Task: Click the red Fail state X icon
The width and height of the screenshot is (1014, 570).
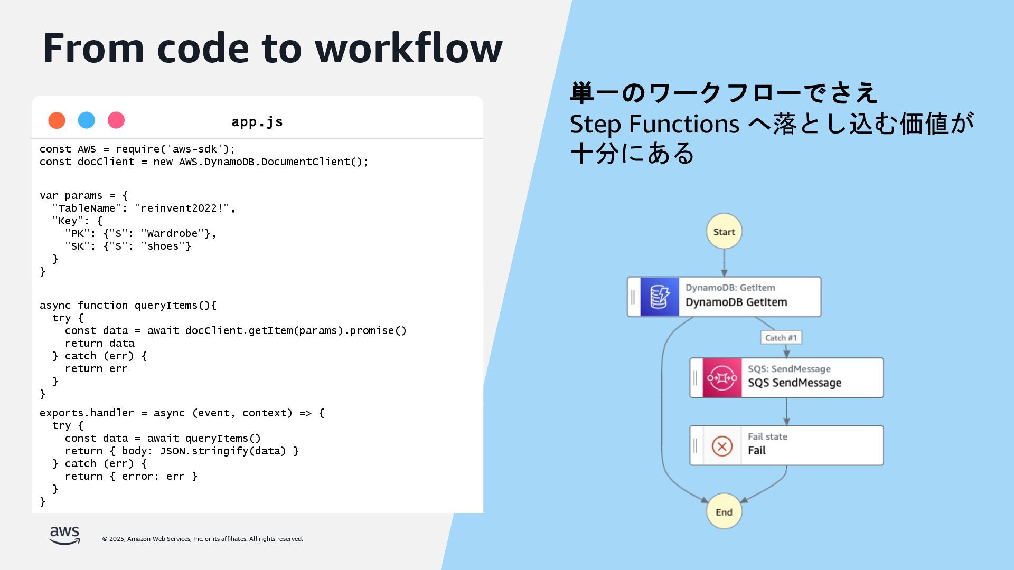Action: 722,446
